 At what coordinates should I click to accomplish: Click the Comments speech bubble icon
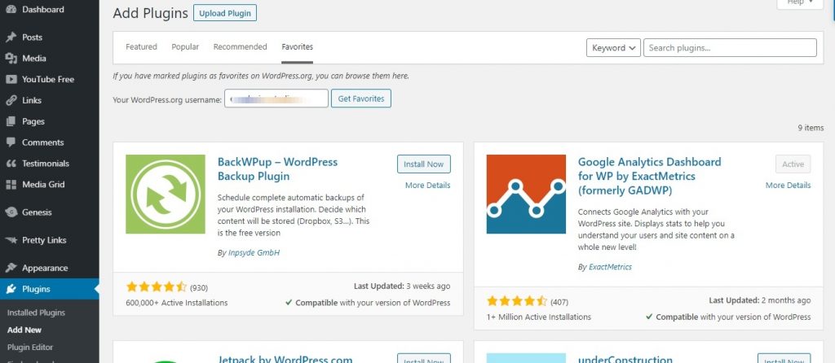(11, 142)
